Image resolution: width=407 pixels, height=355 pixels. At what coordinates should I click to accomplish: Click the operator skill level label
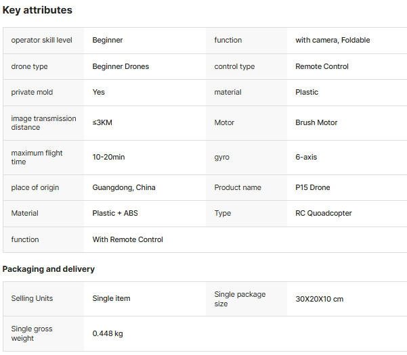pyautogui.click(x=41, y=40)
